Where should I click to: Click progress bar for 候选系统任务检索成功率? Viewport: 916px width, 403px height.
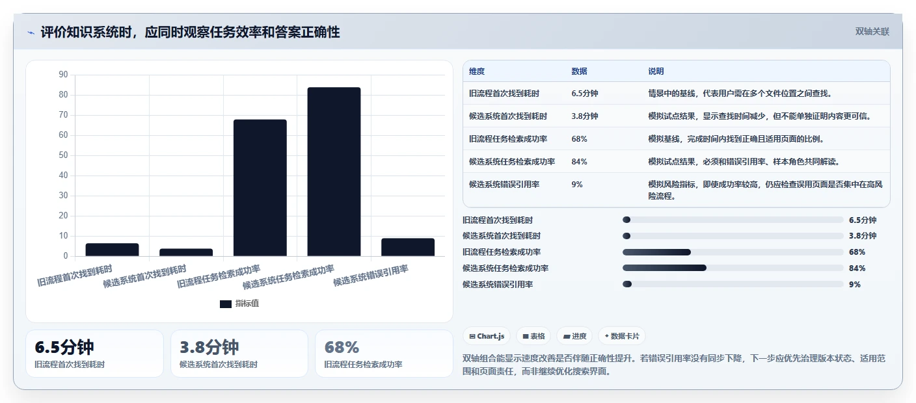(x=733, y=268)
